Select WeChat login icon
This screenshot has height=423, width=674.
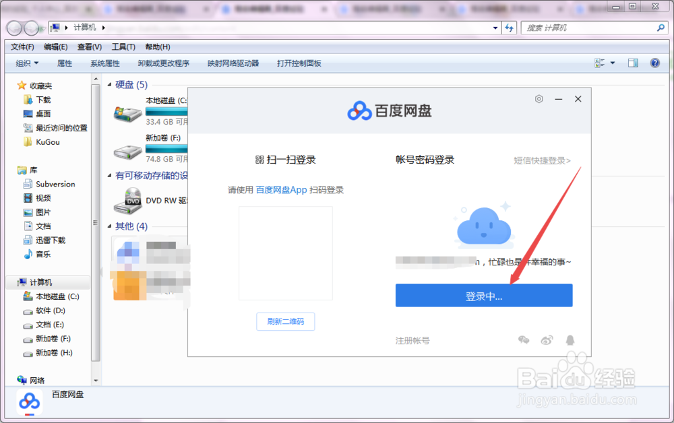[524, 340]
